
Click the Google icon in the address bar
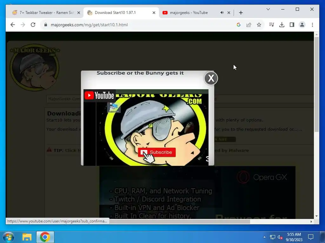pyautogui.click(x=239, y=25)
